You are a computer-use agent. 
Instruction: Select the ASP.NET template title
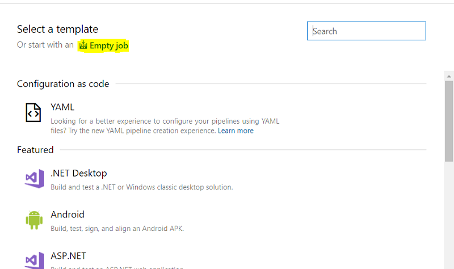coord(68,256)
